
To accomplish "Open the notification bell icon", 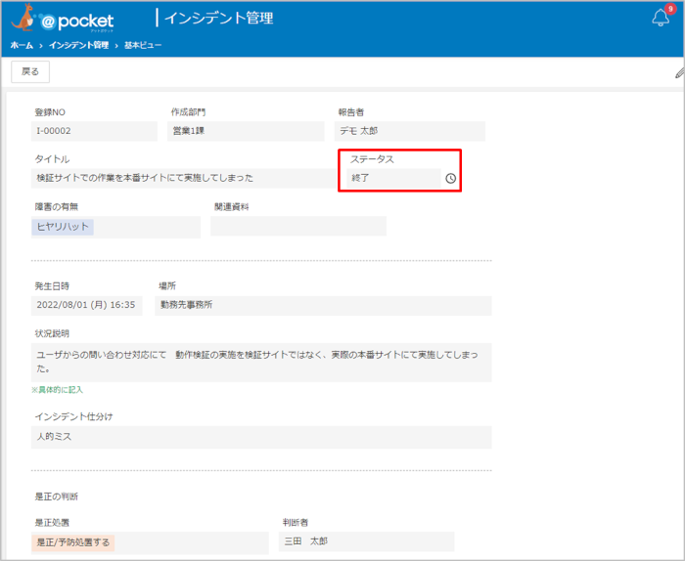I will [661, 19].
